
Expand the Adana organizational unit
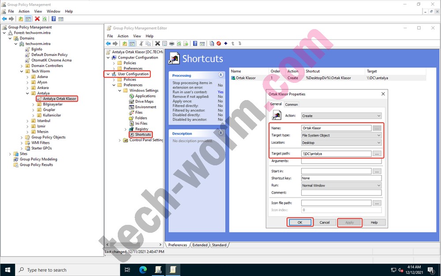click(27, 77)
